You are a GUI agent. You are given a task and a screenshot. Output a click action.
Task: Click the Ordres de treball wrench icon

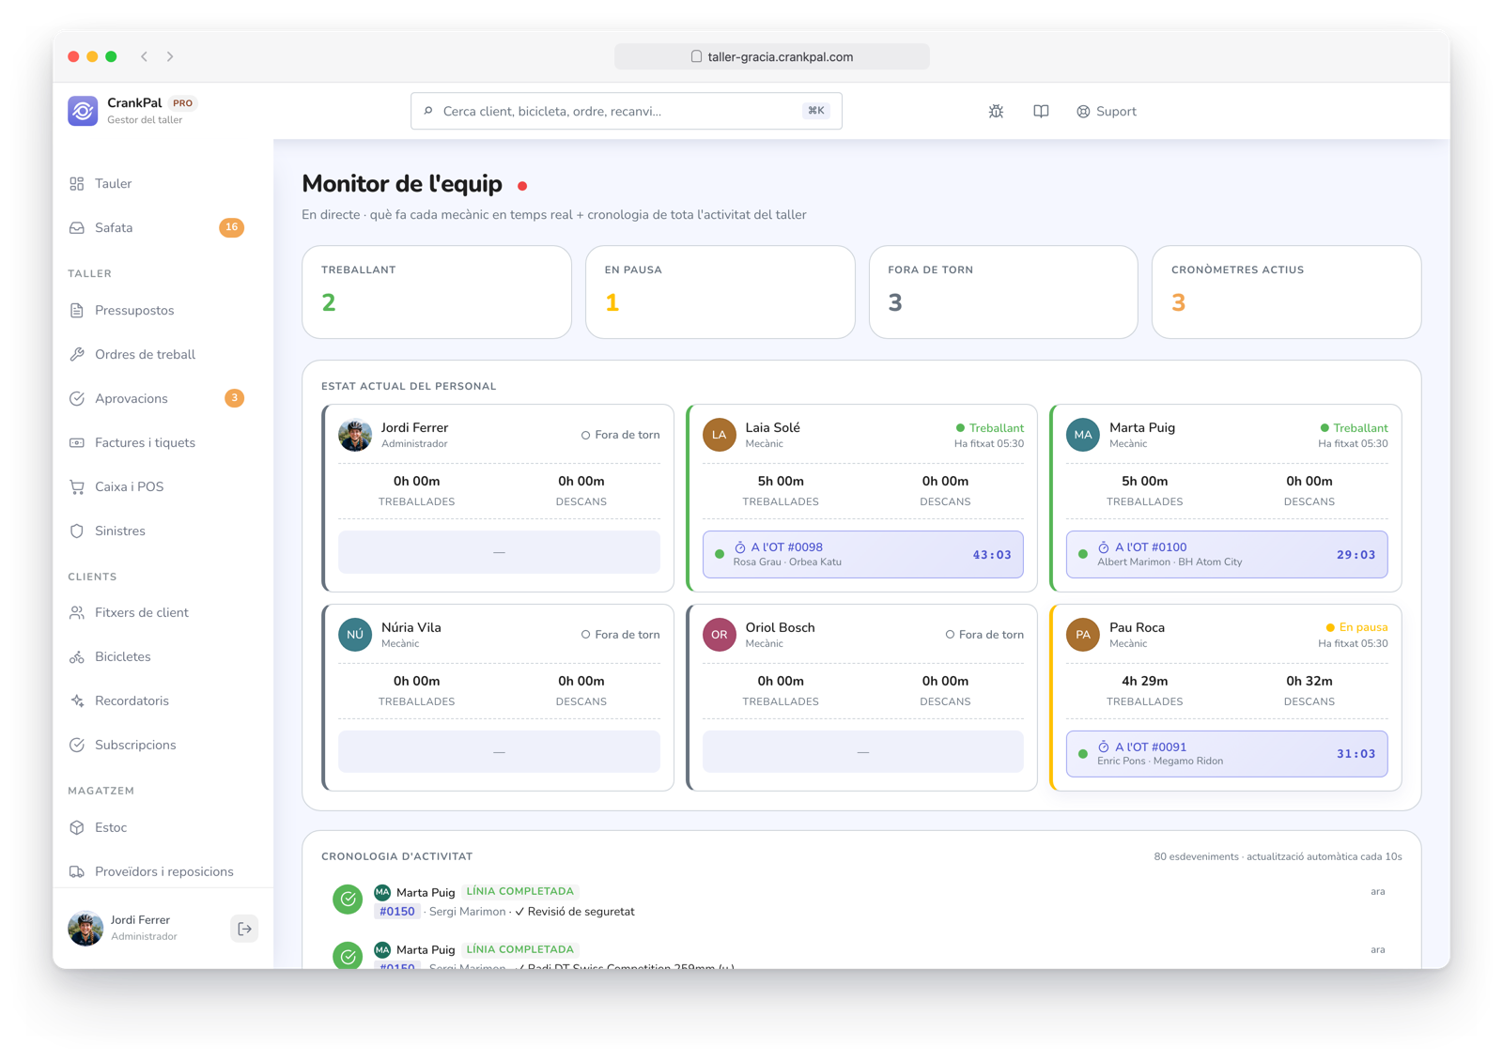[77, 355]
